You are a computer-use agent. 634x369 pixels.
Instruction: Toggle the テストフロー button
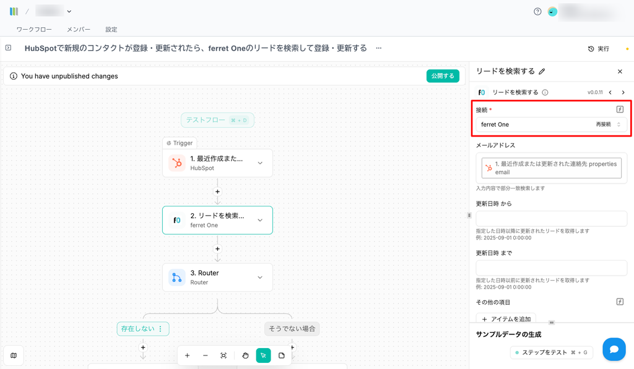(x=217, y=120)
